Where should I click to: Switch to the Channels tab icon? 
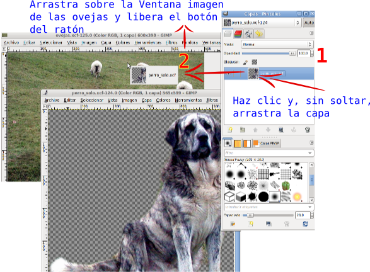pos(238,34)
